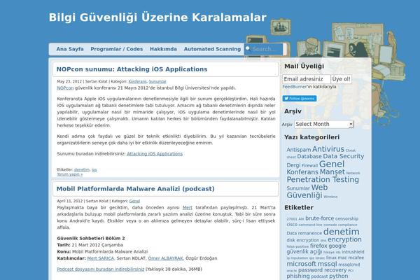This screenshot has width=420, height=280.
Task: Select the microsoft tag
Action: [x=301, y=264]
